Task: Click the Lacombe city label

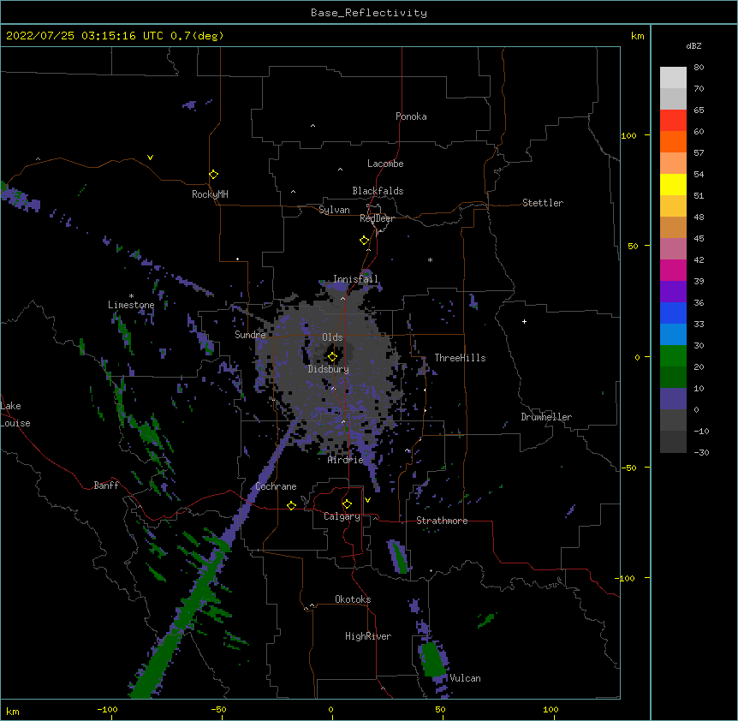Action: click(x=385, y=164)
